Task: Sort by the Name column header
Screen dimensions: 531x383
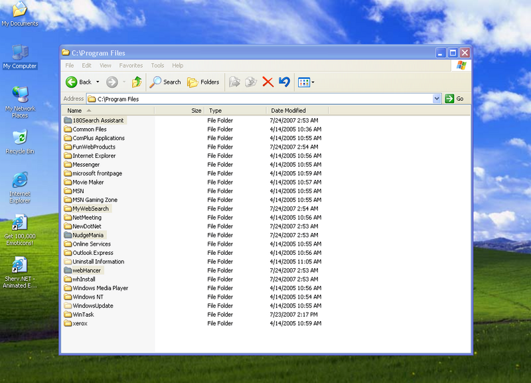Action: pos(108,110)
